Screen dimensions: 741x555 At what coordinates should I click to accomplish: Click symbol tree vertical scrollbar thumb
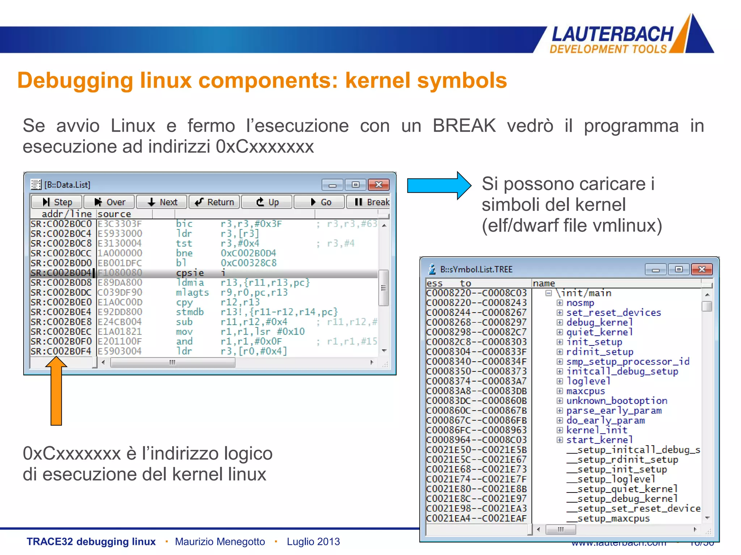[x=707, y=306]
